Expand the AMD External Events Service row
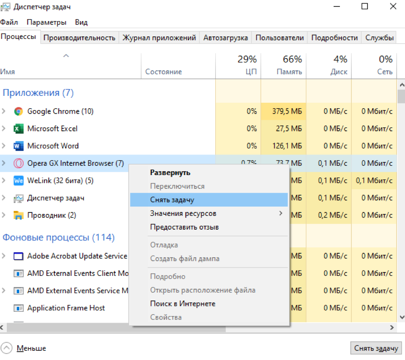Screen dimensions: 405x360 [3, 291]
